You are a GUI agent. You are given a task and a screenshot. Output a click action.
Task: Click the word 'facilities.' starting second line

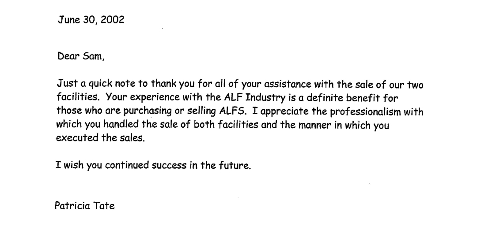pos(78,97)
